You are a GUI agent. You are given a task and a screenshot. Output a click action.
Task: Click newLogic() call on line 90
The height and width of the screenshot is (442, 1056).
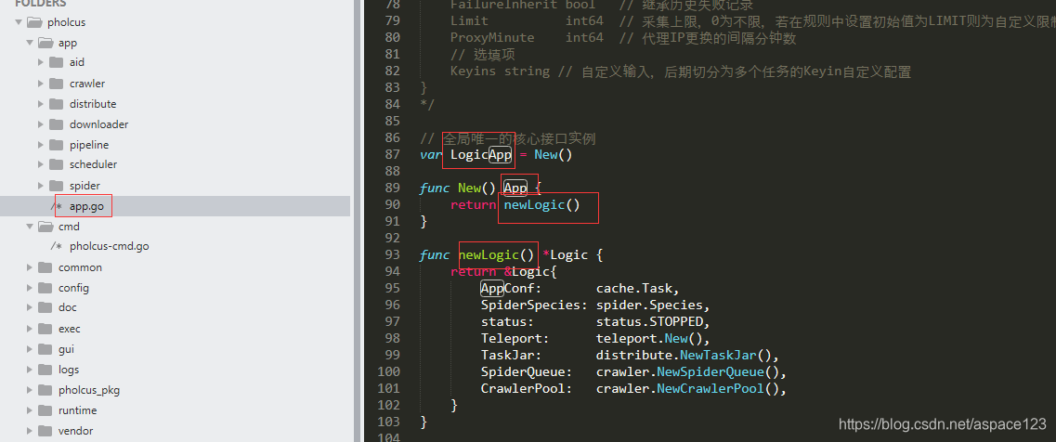[x=541, y=205]
